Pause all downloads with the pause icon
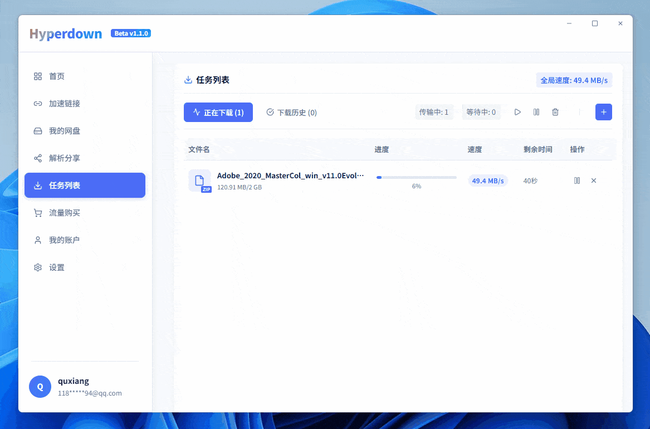 [x=536, y=112]
